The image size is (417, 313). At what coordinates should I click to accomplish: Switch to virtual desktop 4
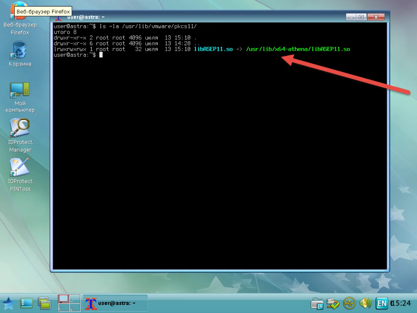75,307
